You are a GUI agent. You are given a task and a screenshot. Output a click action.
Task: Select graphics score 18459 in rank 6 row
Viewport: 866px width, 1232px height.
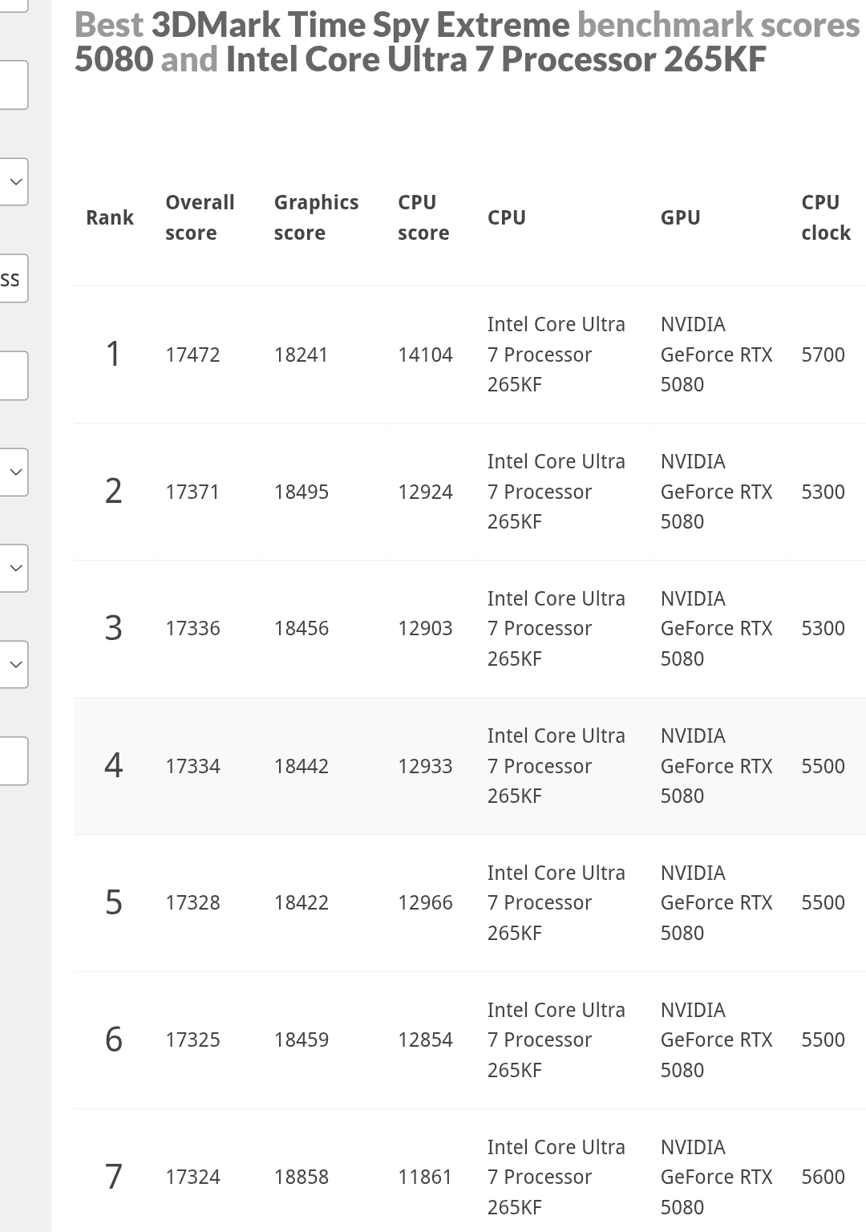[x=301, y=1040]
